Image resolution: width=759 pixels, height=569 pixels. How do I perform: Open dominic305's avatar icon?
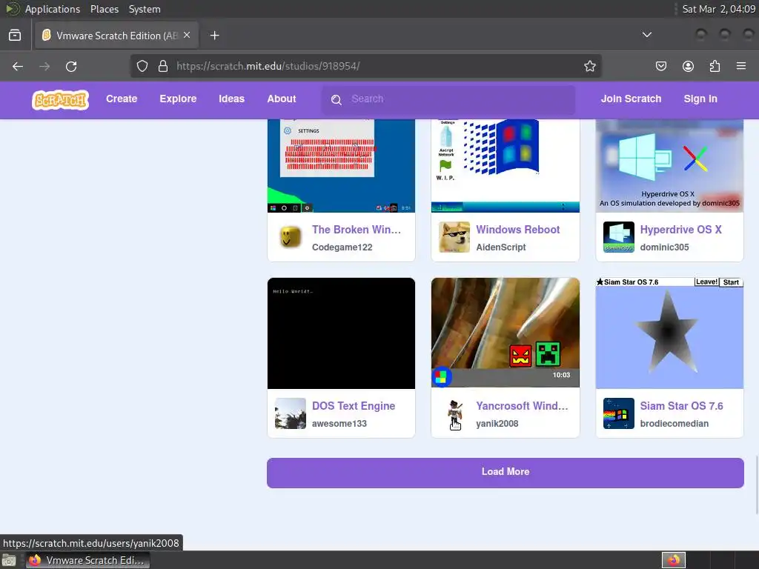coord(619,237)
